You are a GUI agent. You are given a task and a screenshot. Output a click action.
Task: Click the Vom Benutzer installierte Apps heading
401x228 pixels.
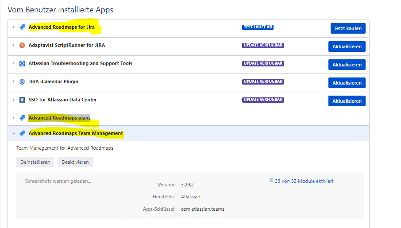tap(60, 10)
